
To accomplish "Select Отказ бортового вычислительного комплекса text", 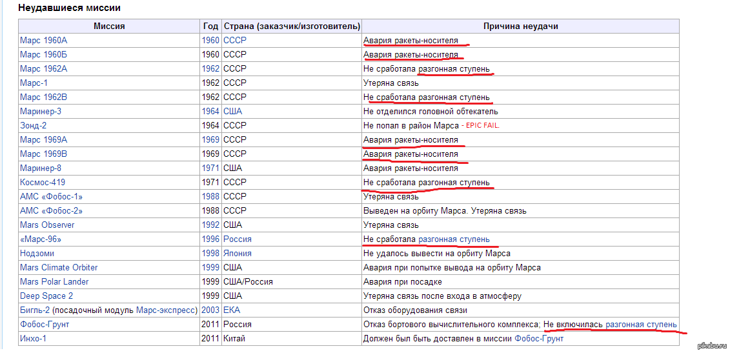I will click(x=451, y=324).
